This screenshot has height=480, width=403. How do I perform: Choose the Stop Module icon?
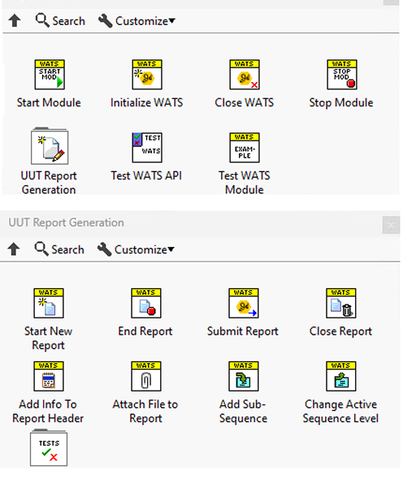click(342, 75)
